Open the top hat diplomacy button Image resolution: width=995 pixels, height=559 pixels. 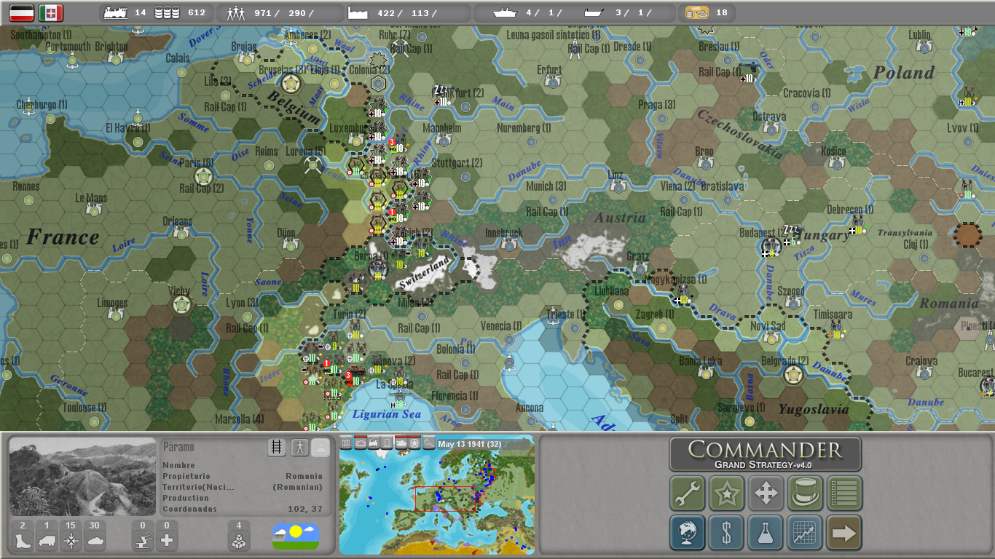806,493
